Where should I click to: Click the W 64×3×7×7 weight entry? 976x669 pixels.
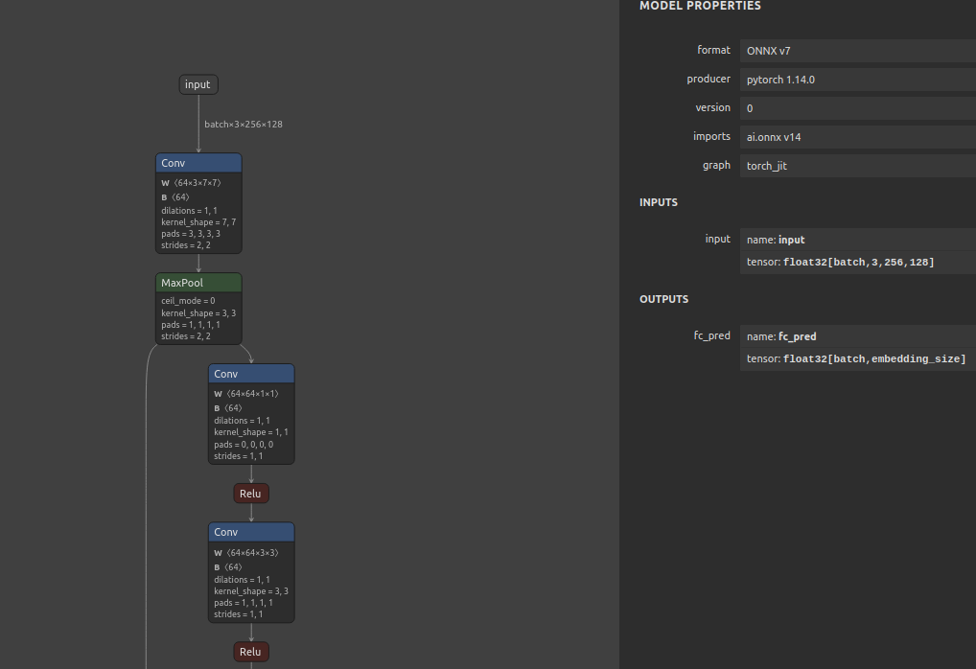(x=191, y=182)
